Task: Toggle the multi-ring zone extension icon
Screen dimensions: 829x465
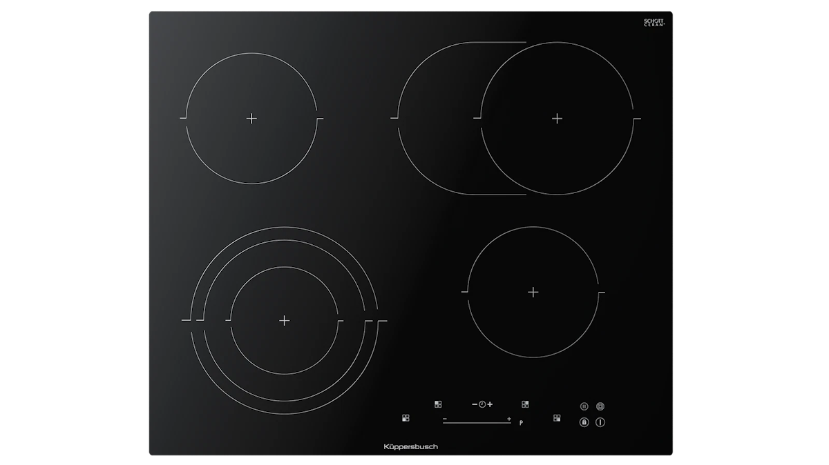Action: (600, 407)
